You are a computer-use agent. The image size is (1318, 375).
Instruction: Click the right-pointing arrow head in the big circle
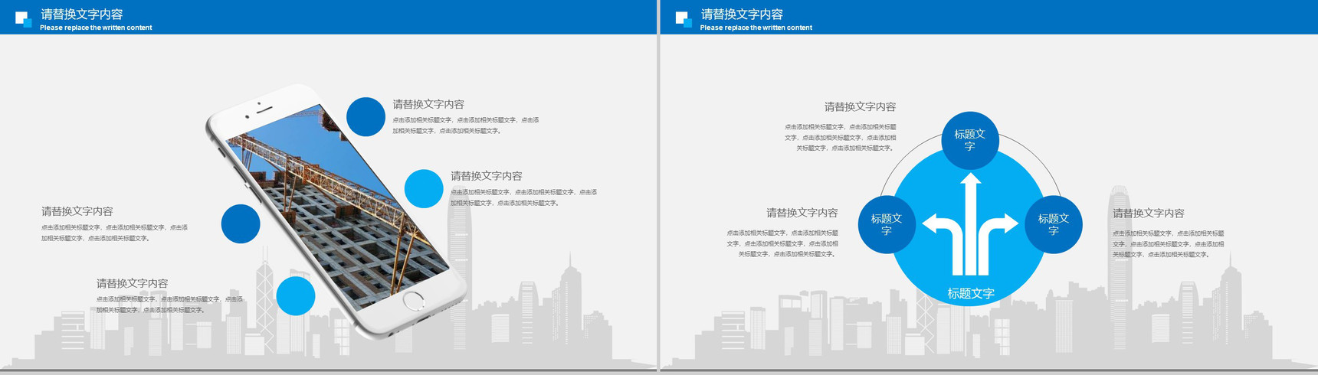pos(1010,224)
